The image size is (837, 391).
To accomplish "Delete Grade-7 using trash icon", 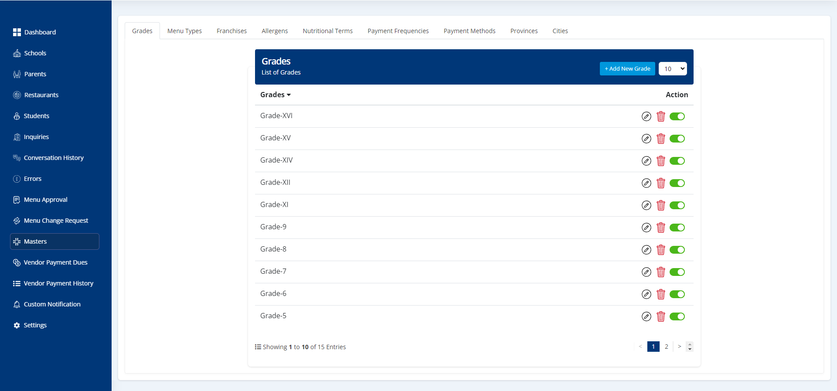I will pyautogui.click(x=661, y=272).
